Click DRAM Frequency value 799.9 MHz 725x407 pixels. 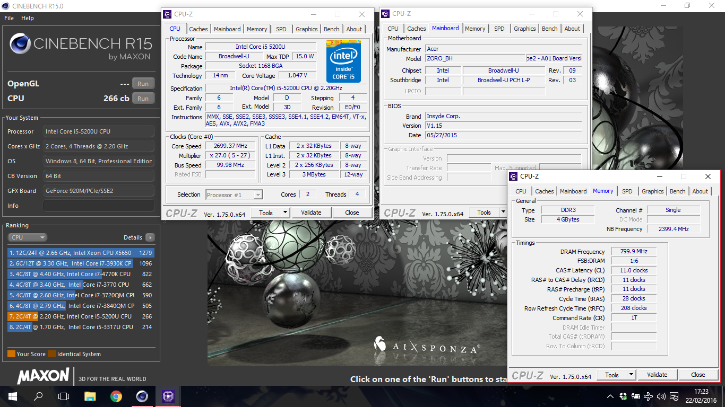pyautogui.click(x=634, y=252)
